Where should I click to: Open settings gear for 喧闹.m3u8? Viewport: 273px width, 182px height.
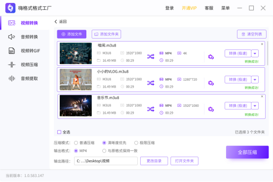[211, 57]
